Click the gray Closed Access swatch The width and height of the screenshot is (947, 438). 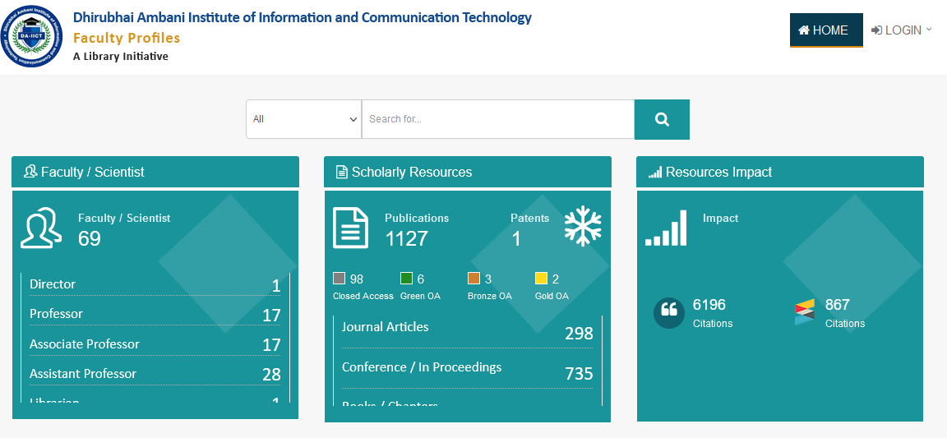coord(340,279)
